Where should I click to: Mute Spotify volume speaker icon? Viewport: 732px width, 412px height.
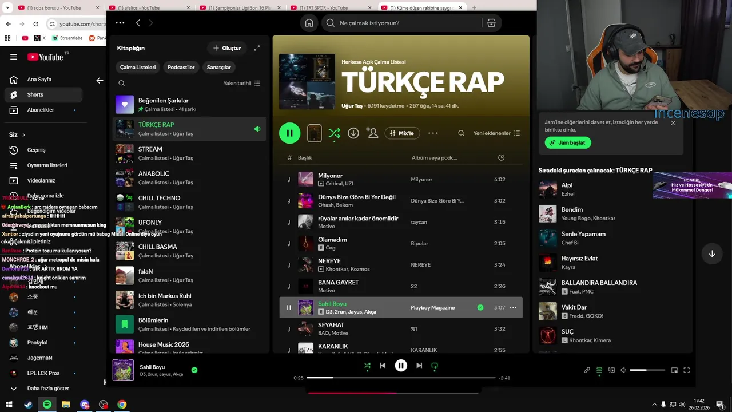tap(623, 370)
